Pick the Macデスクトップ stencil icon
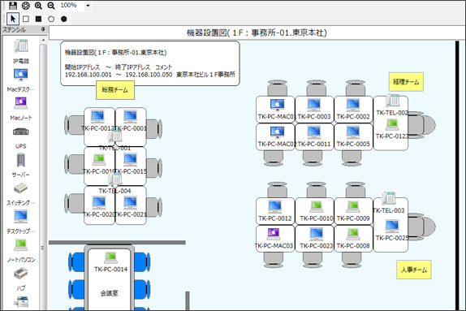 pyautogui.click(x=21, y=75)
